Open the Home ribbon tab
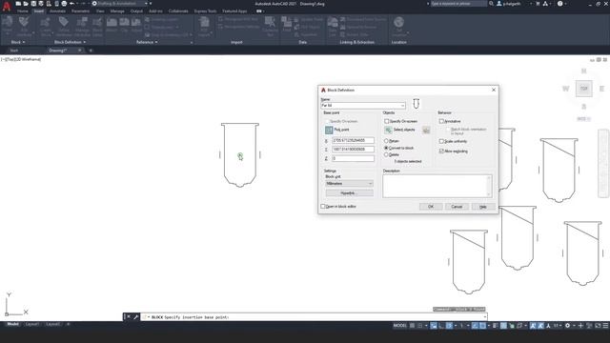Viewport: 610px width, 343px height. tap(23, 11)
